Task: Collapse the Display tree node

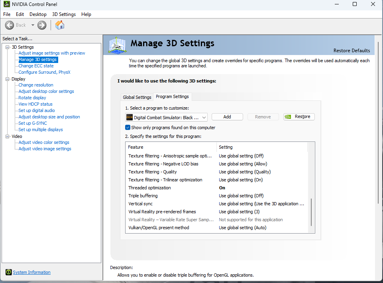Action: point(8,79)
